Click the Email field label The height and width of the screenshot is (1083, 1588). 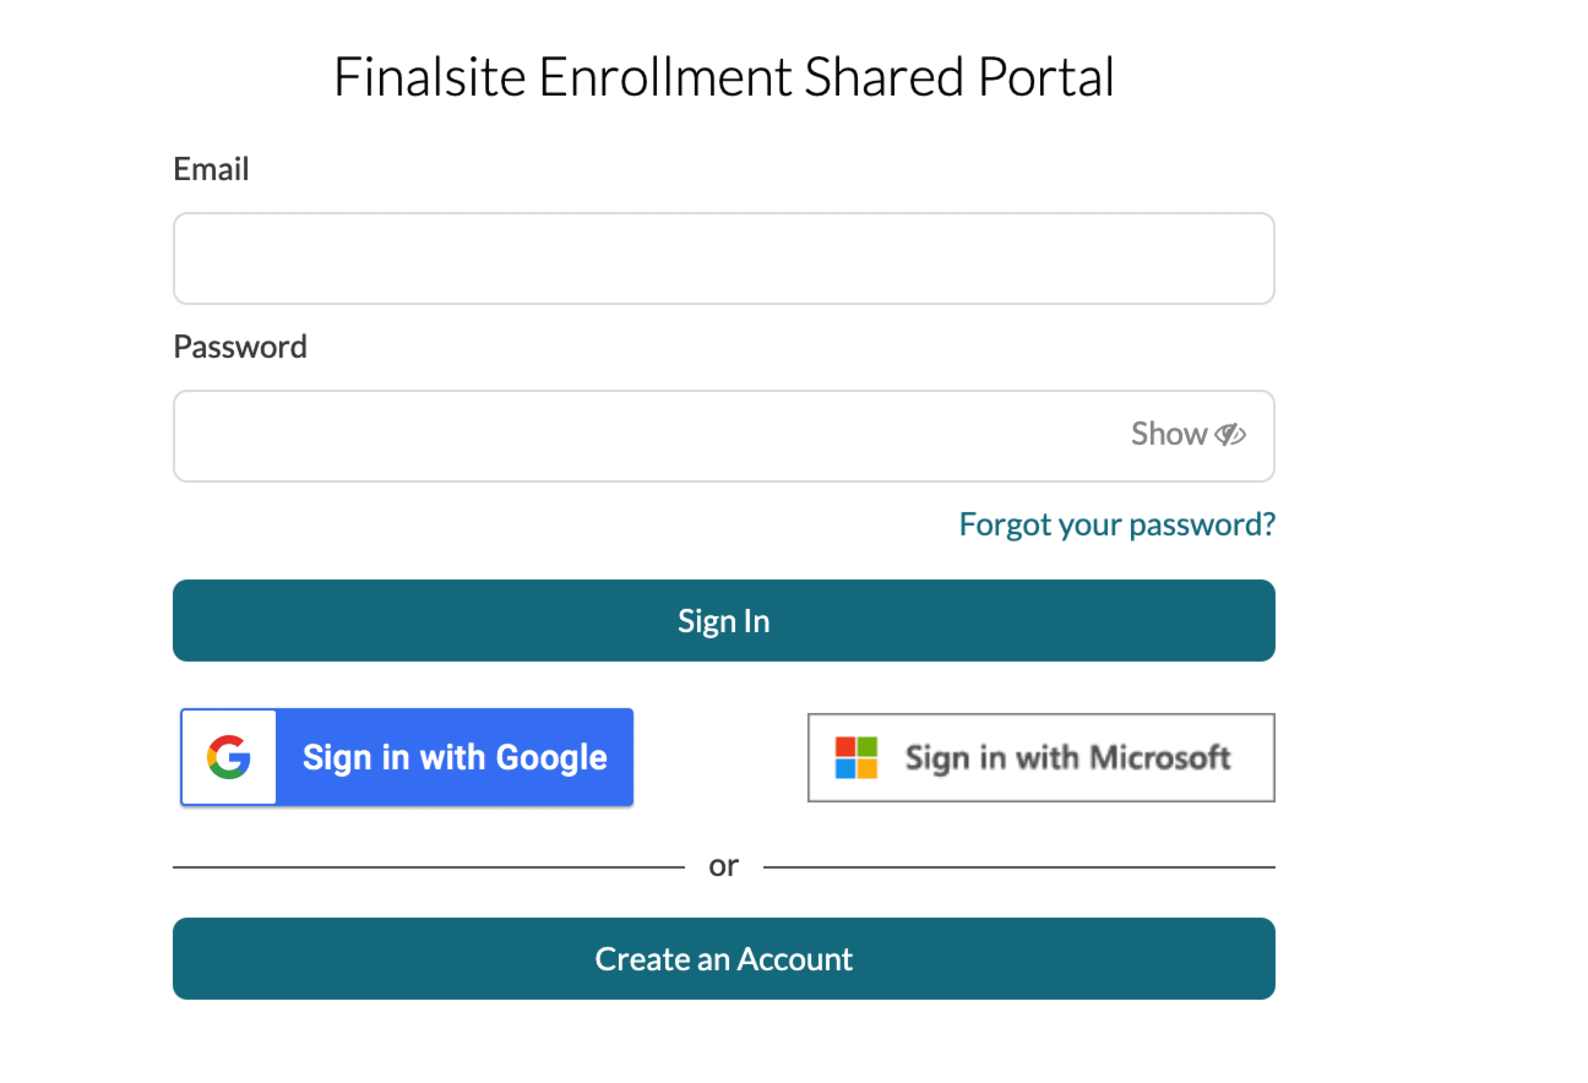(211, 169)
